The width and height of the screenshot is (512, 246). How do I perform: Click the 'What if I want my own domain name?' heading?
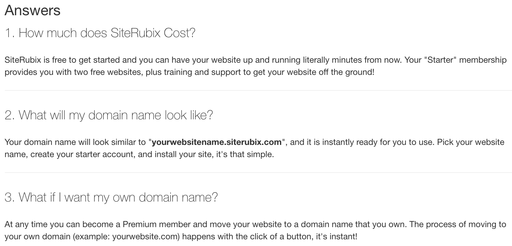point(111,197)
